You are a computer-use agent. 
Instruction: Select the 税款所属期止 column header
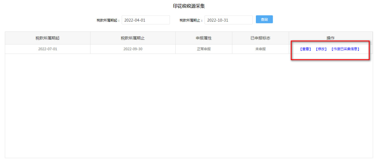(133, 38)
